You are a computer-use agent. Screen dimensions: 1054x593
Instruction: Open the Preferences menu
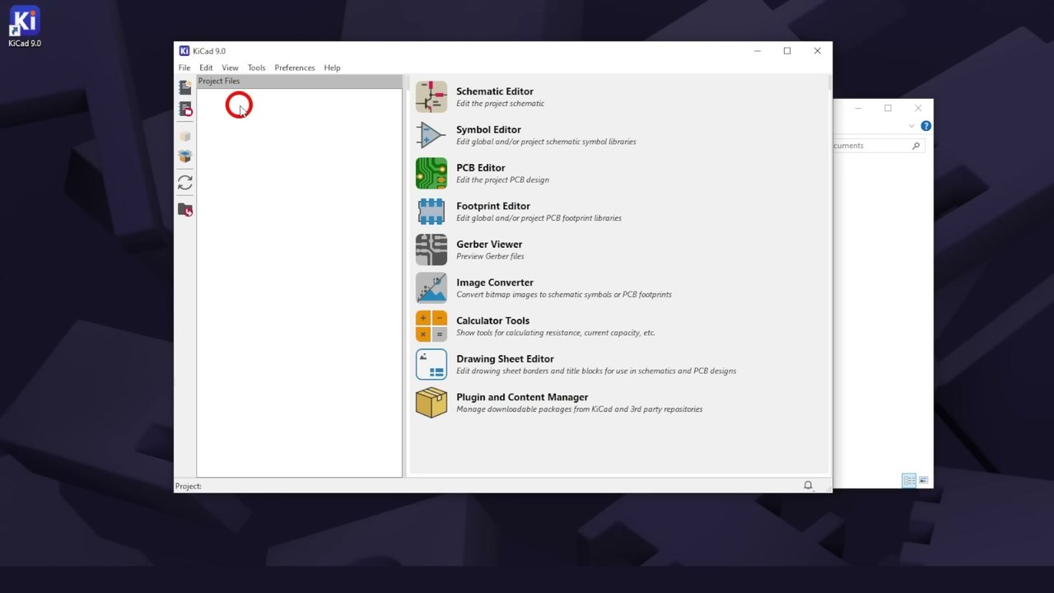coord(295,68)
